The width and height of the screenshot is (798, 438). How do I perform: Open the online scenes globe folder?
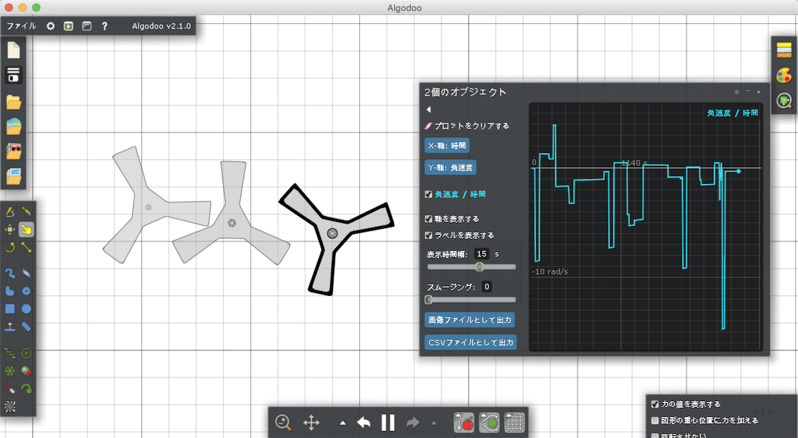click(14, 126)
